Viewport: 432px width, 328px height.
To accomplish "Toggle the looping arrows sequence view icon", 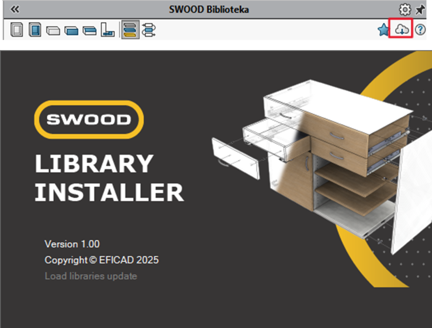I will tap(149, 30).
